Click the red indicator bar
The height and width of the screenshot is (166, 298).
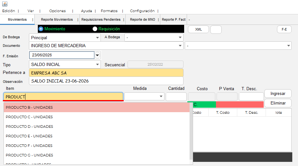tap(240, 105)
